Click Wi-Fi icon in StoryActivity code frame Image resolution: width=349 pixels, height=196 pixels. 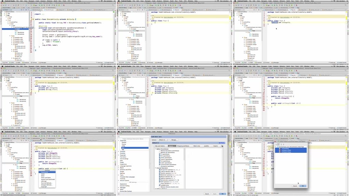coord(102,1)
